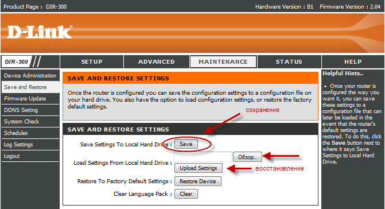Click Logout in the sidebar
Image resolution: width=385 pixels, height=209 pixels.
(30, 156)
